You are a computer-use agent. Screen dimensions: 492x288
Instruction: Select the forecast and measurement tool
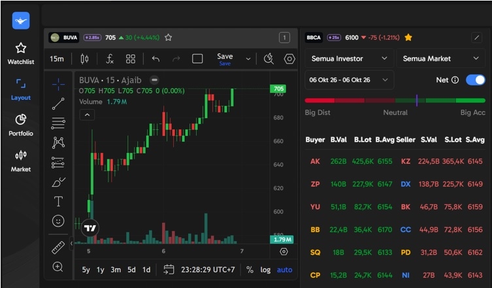[x=58, y=163]
